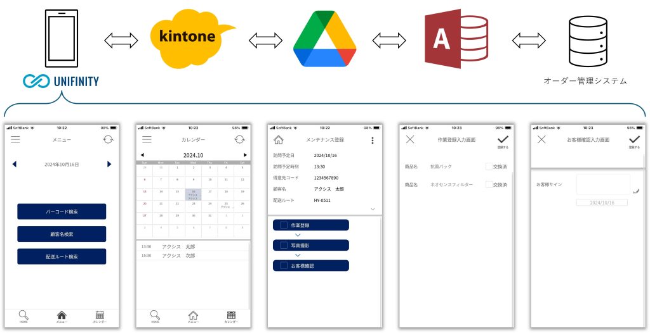Go to previous month before 2024.10

(142, 155)
